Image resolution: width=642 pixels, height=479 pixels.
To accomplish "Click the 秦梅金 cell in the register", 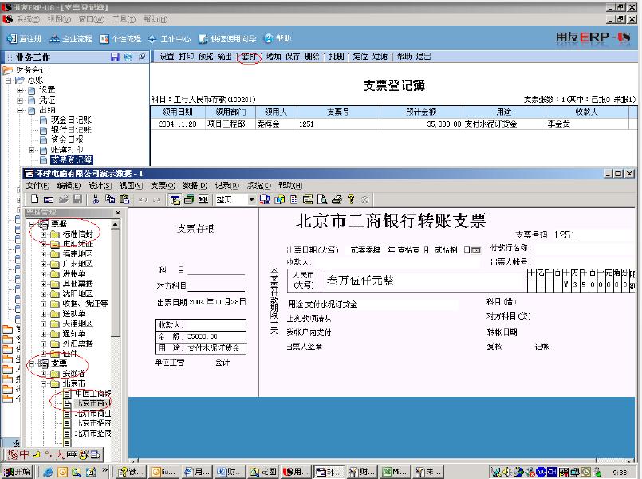I will pyautogui.click(x=276, y=124).
